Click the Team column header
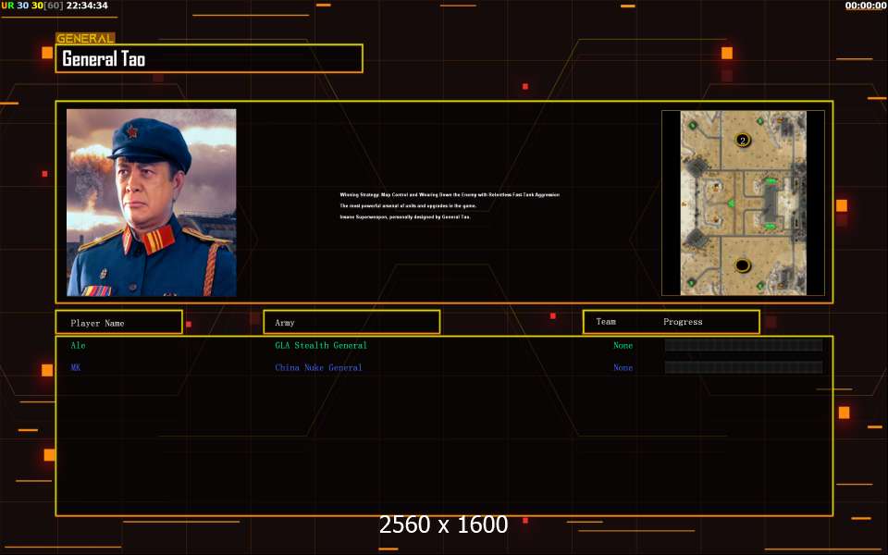The image size is (888, 555). 605,322
